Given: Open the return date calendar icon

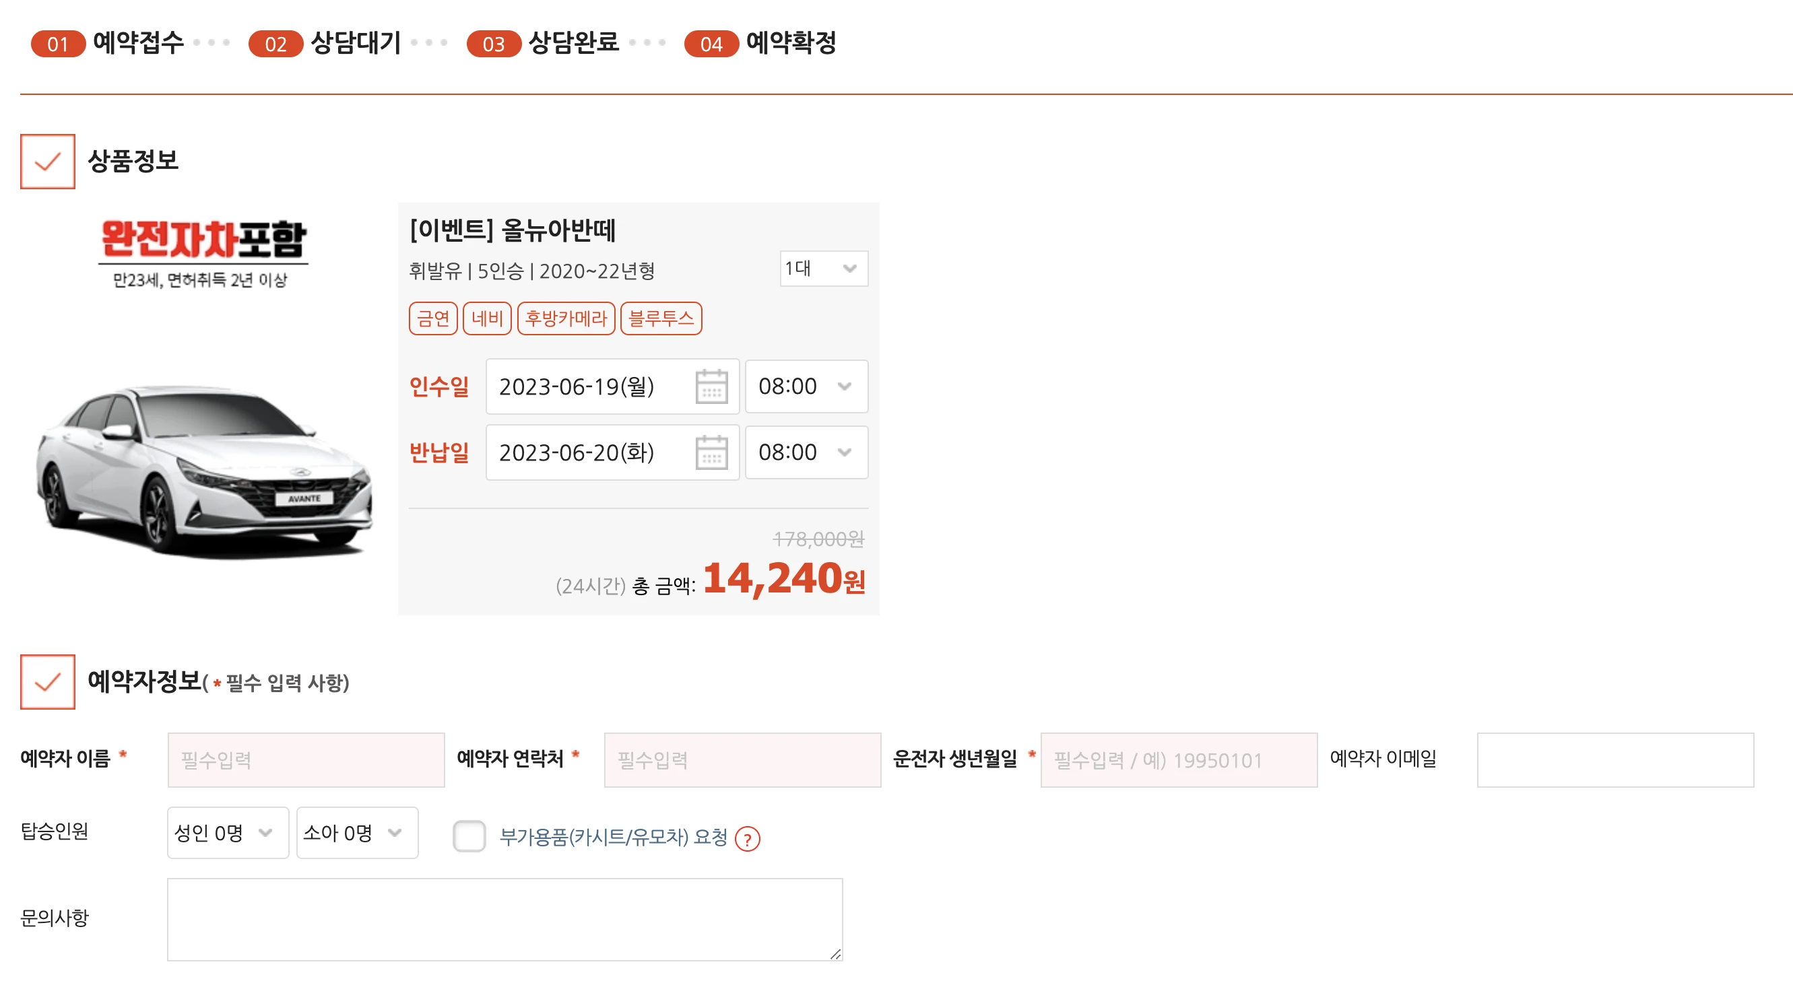Looking at the screenshot, I should (711, 453).
